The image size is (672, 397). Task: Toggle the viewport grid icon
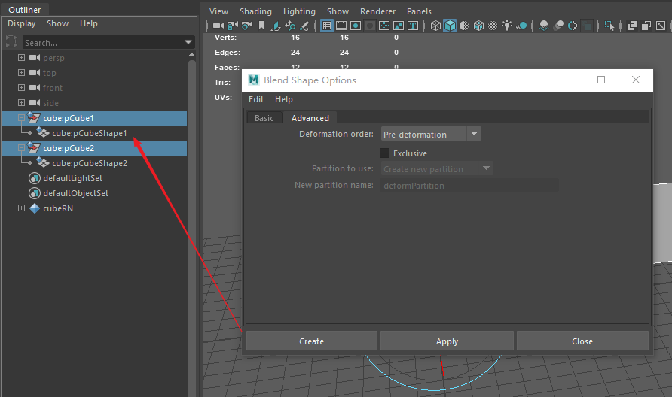click(327, 26)
